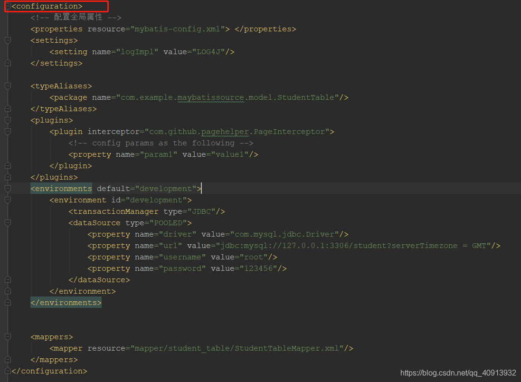Click "com.mysql.jdbc.Driver" value
521x382 pixels.
click(284, 234)
